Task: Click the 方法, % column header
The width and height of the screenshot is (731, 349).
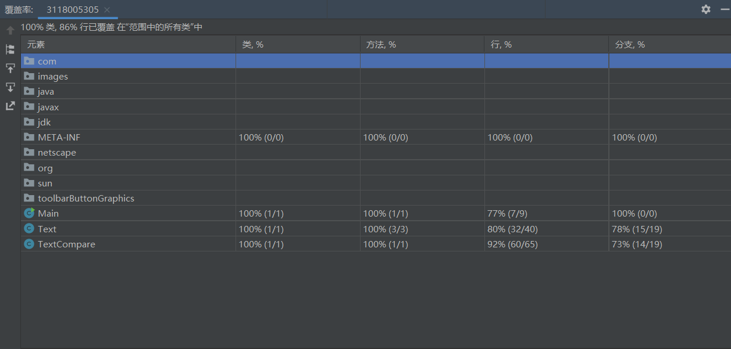Action: [x=381, y=45]
